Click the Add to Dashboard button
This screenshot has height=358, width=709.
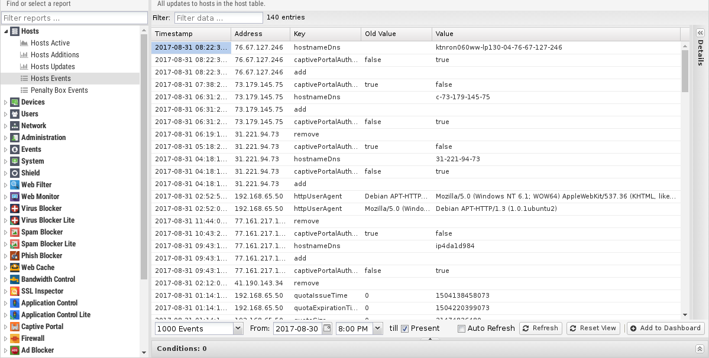[665, 328]
